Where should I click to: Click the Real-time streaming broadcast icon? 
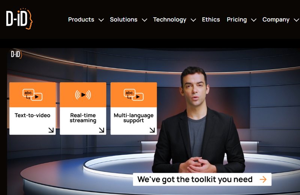83,95
